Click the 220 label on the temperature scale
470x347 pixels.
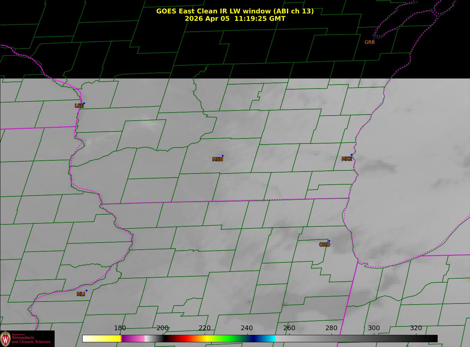(x=204, y=328)
